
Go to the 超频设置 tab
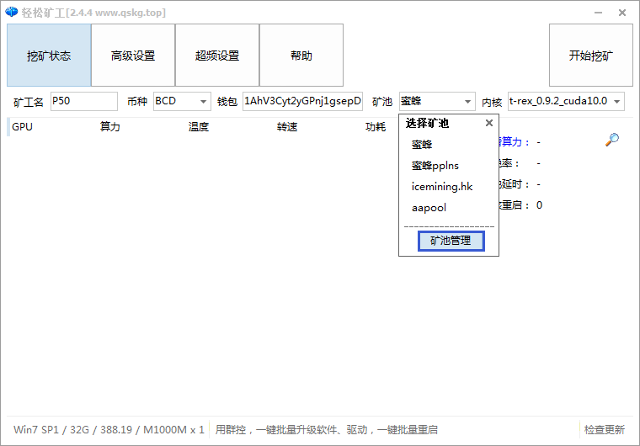tap(217, 56)
